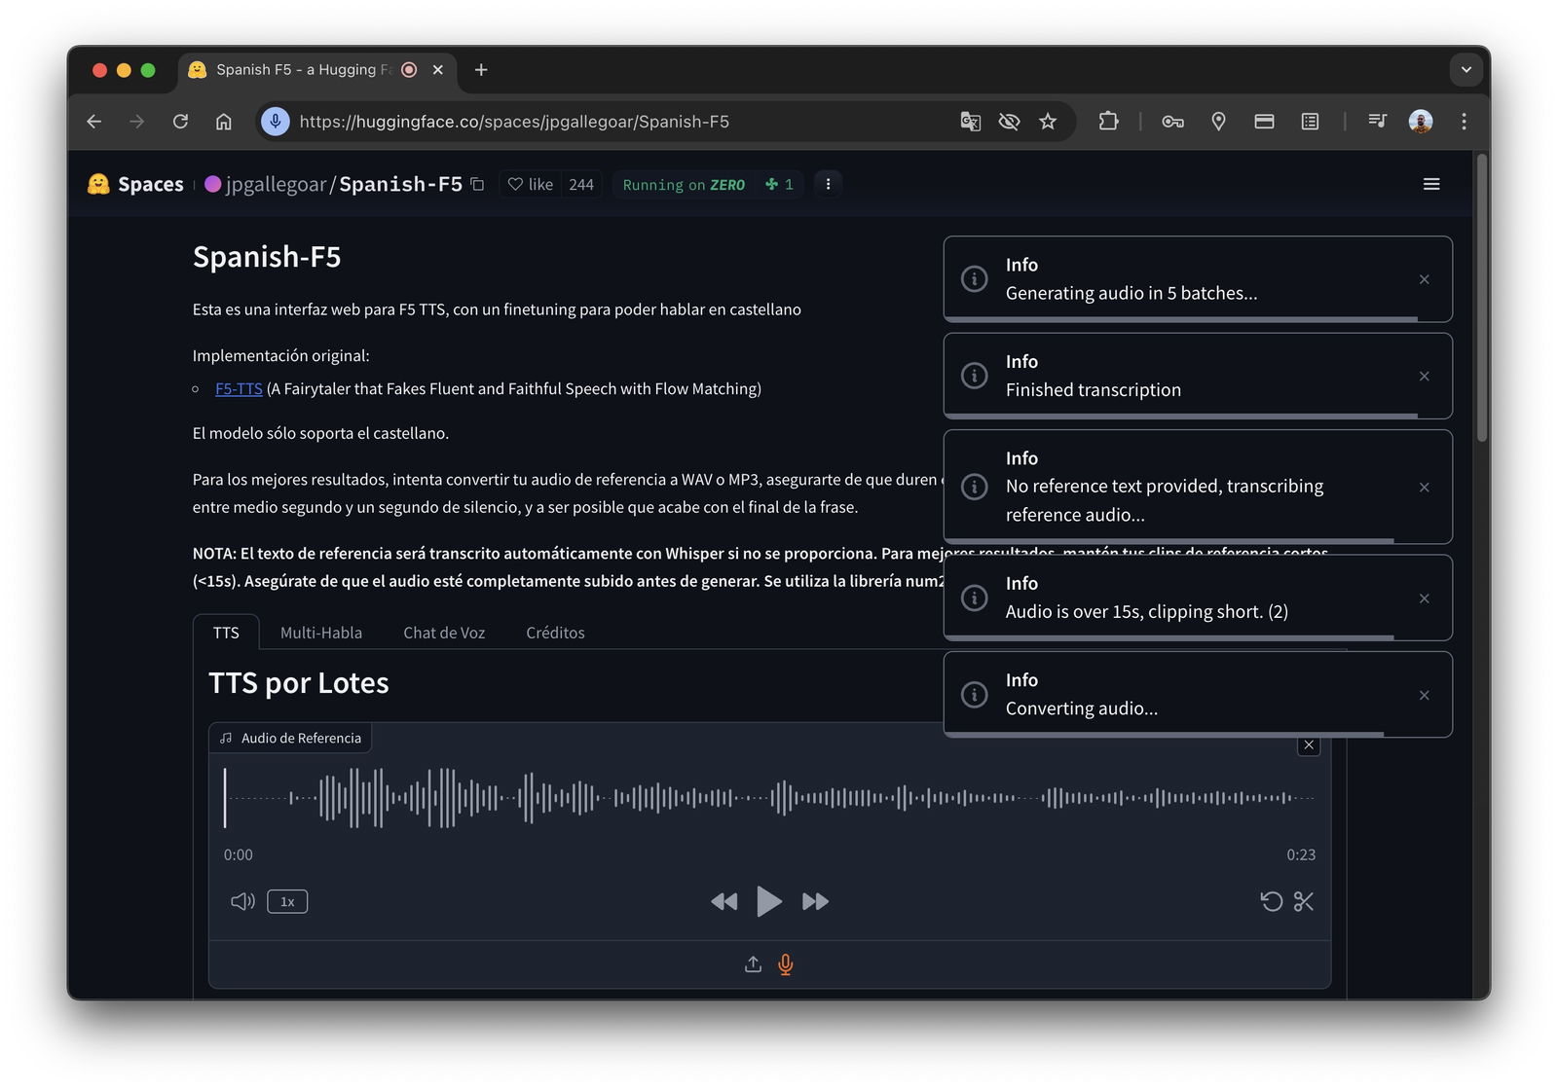This screenshot has width=1558, height=1089.
Task: Close the Spanish F5 tab
Action: 438,70
